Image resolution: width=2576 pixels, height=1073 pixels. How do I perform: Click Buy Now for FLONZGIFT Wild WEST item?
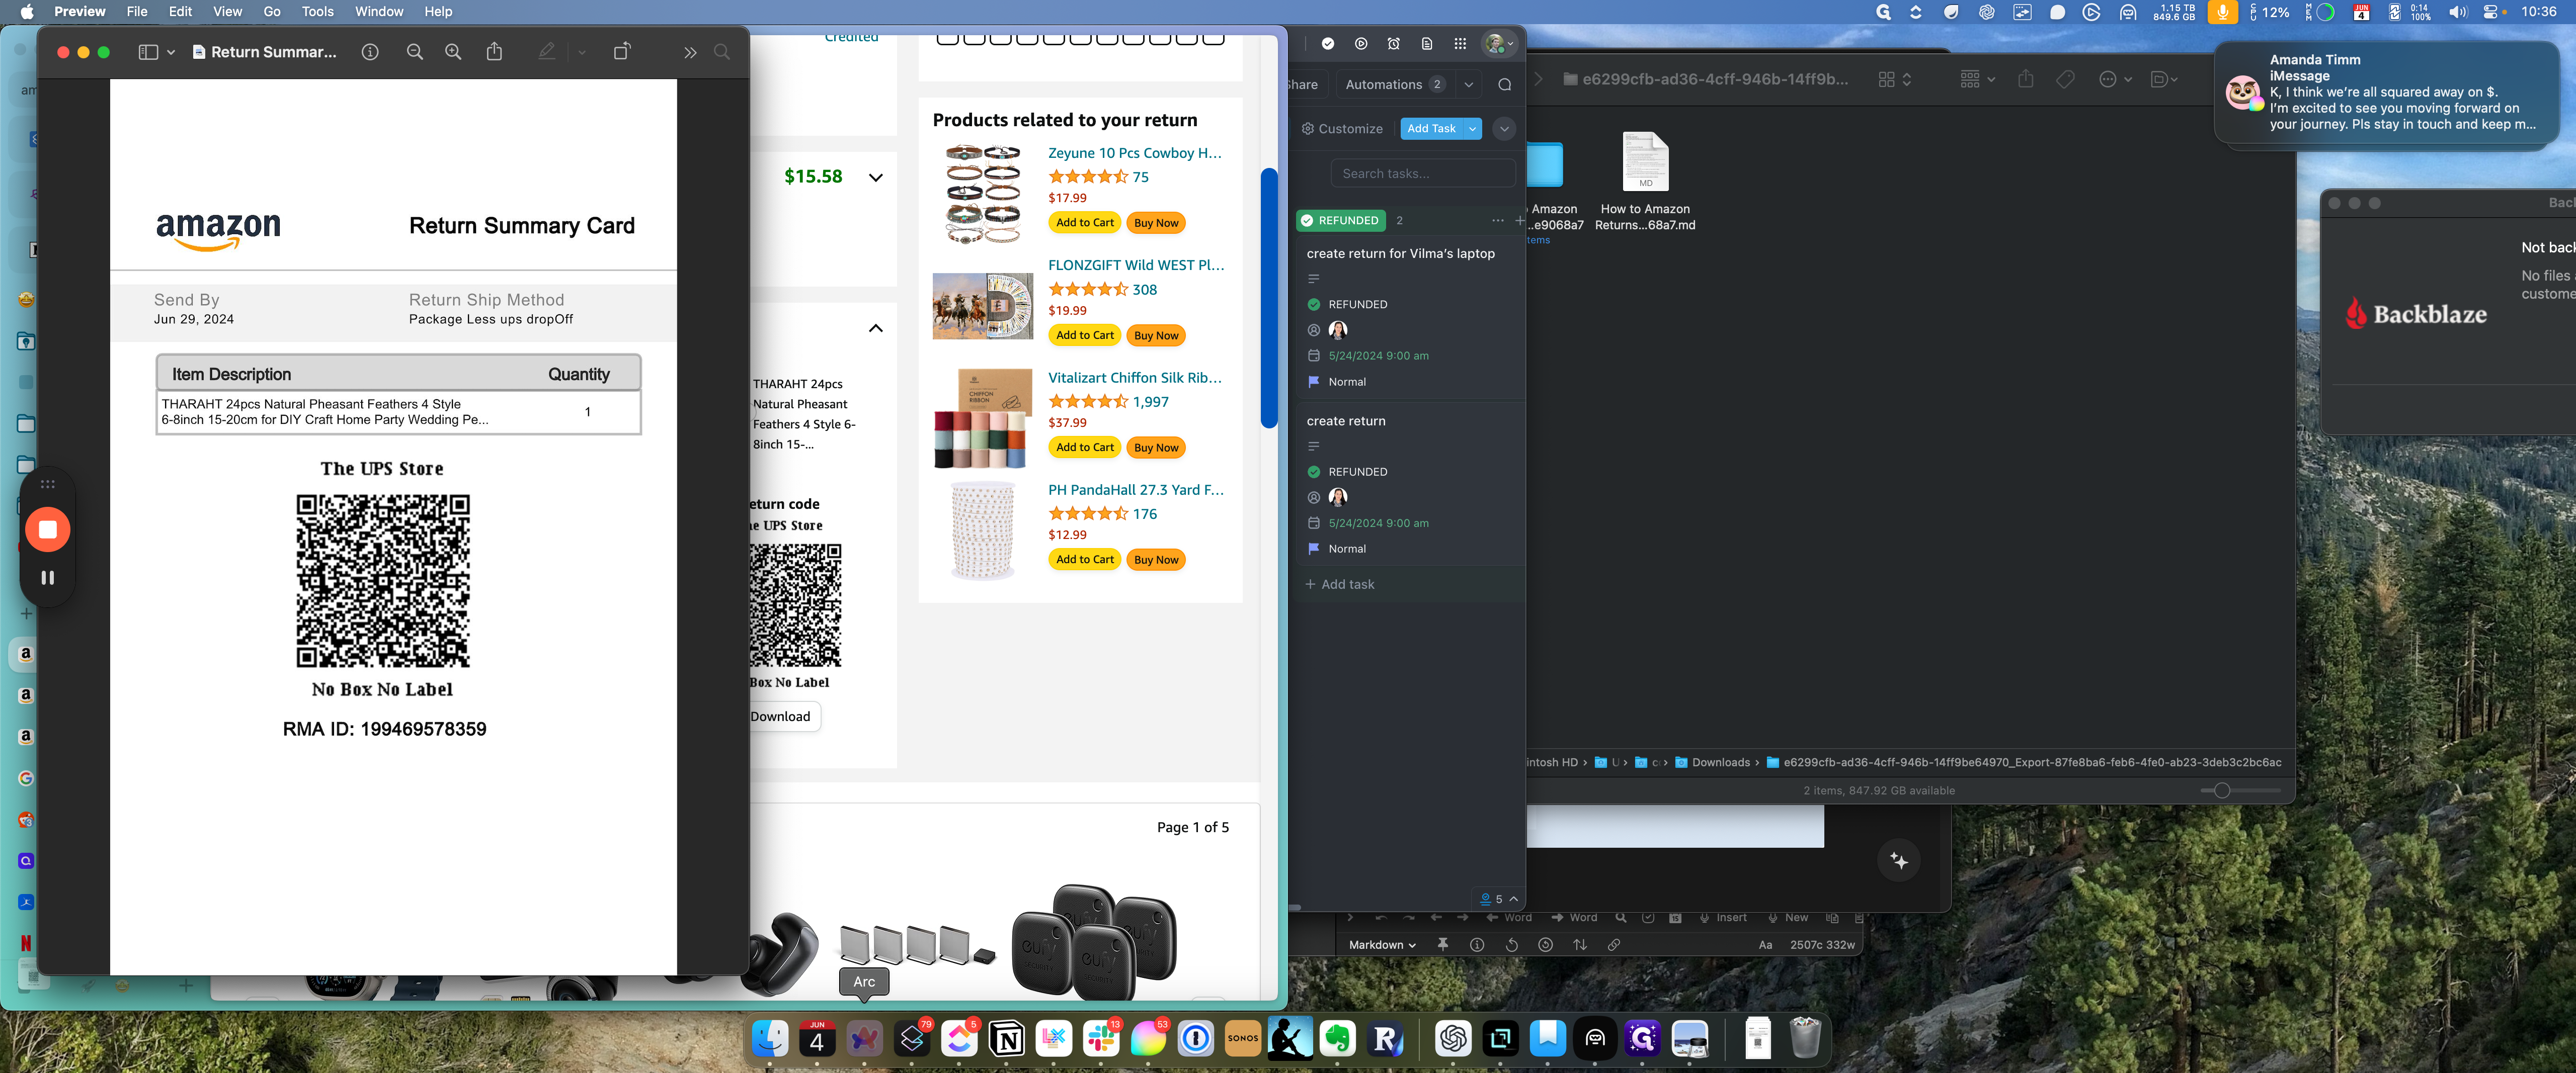(1156, 336)
